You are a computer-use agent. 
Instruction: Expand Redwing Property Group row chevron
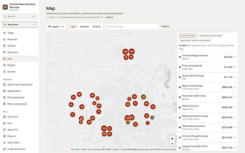point(235,117)
